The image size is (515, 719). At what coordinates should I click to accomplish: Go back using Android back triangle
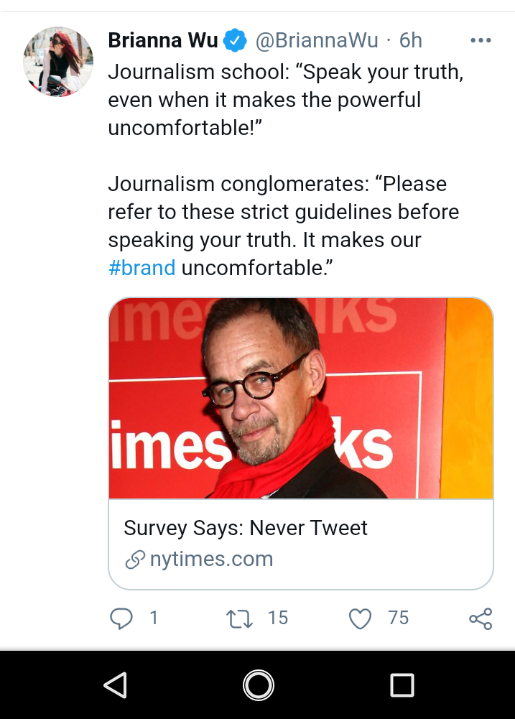click(x=116, y=685)
